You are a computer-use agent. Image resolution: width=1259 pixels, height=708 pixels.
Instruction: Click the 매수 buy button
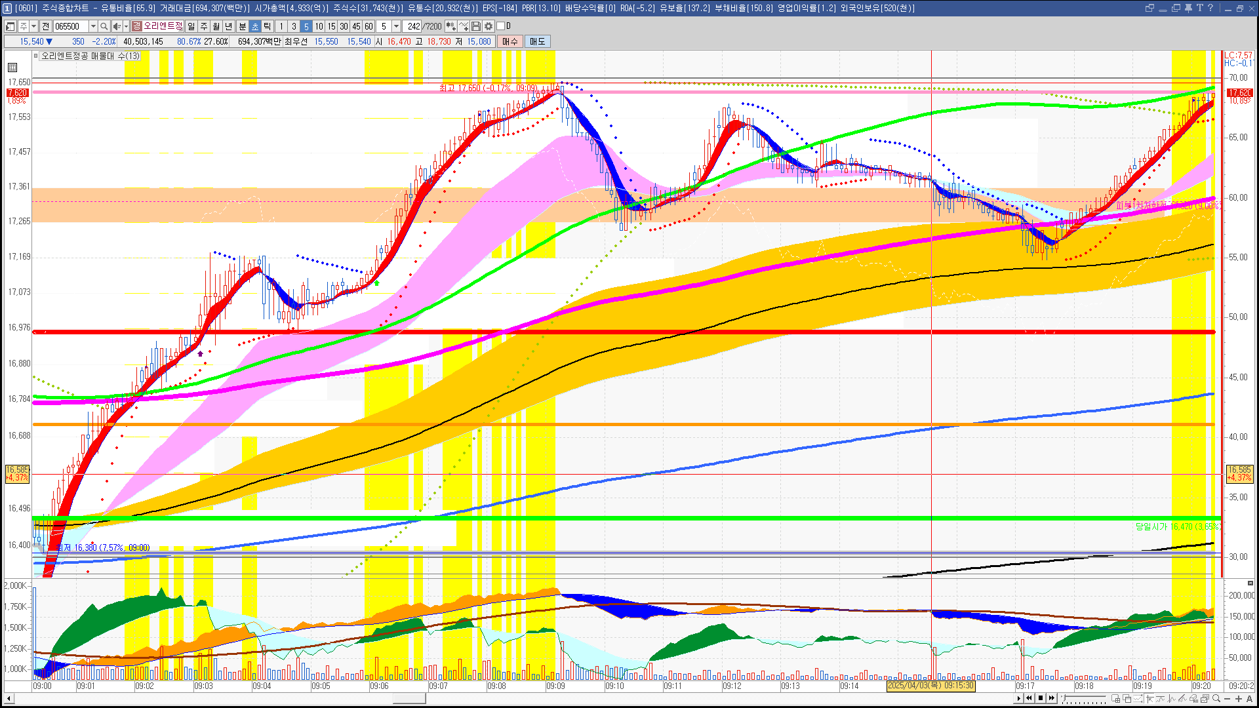[510, 41]
